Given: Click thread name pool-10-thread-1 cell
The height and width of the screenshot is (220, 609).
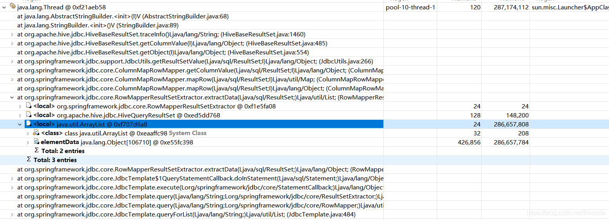Looking at the screenshot, I should tap(410, 7).
